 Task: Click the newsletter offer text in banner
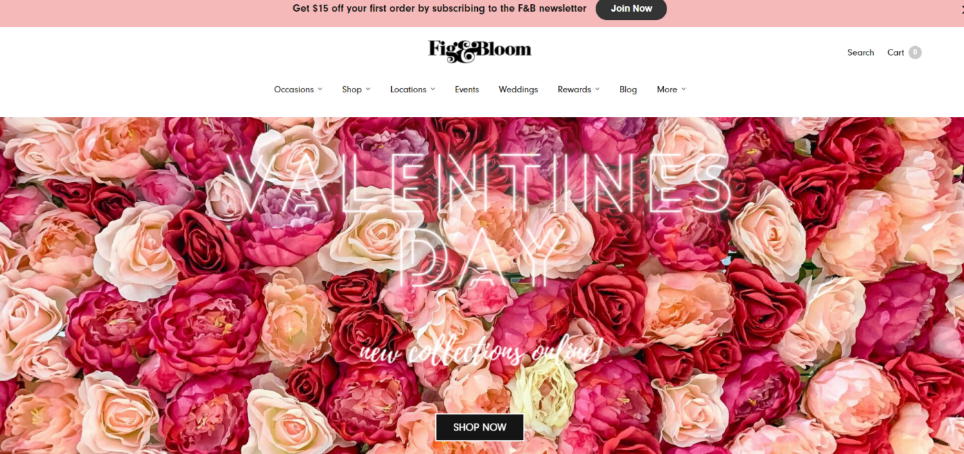pos(439,8)
